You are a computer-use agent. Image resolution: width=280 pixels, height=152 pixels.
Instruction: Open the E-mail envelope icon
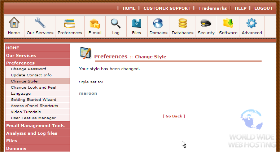95,24
